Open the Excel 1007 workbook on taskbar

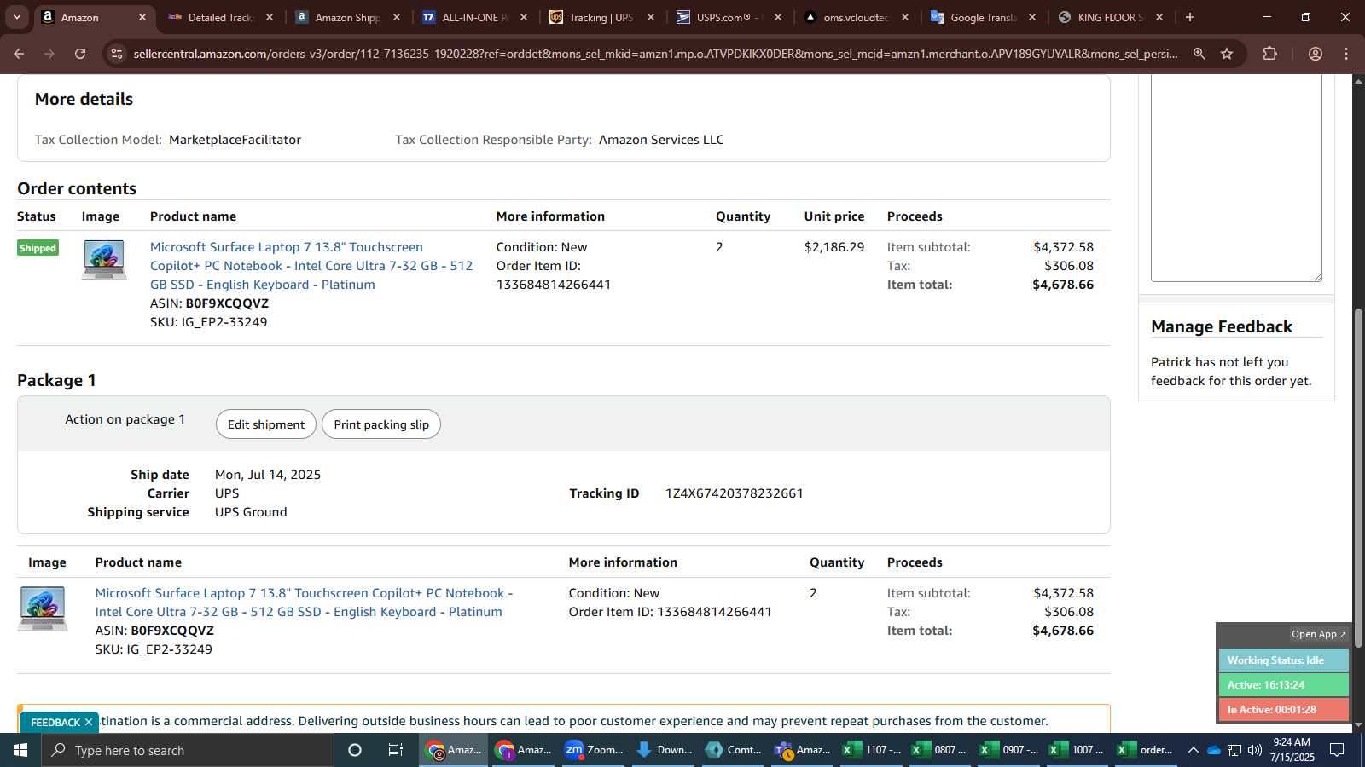[x=1077, y=750]
